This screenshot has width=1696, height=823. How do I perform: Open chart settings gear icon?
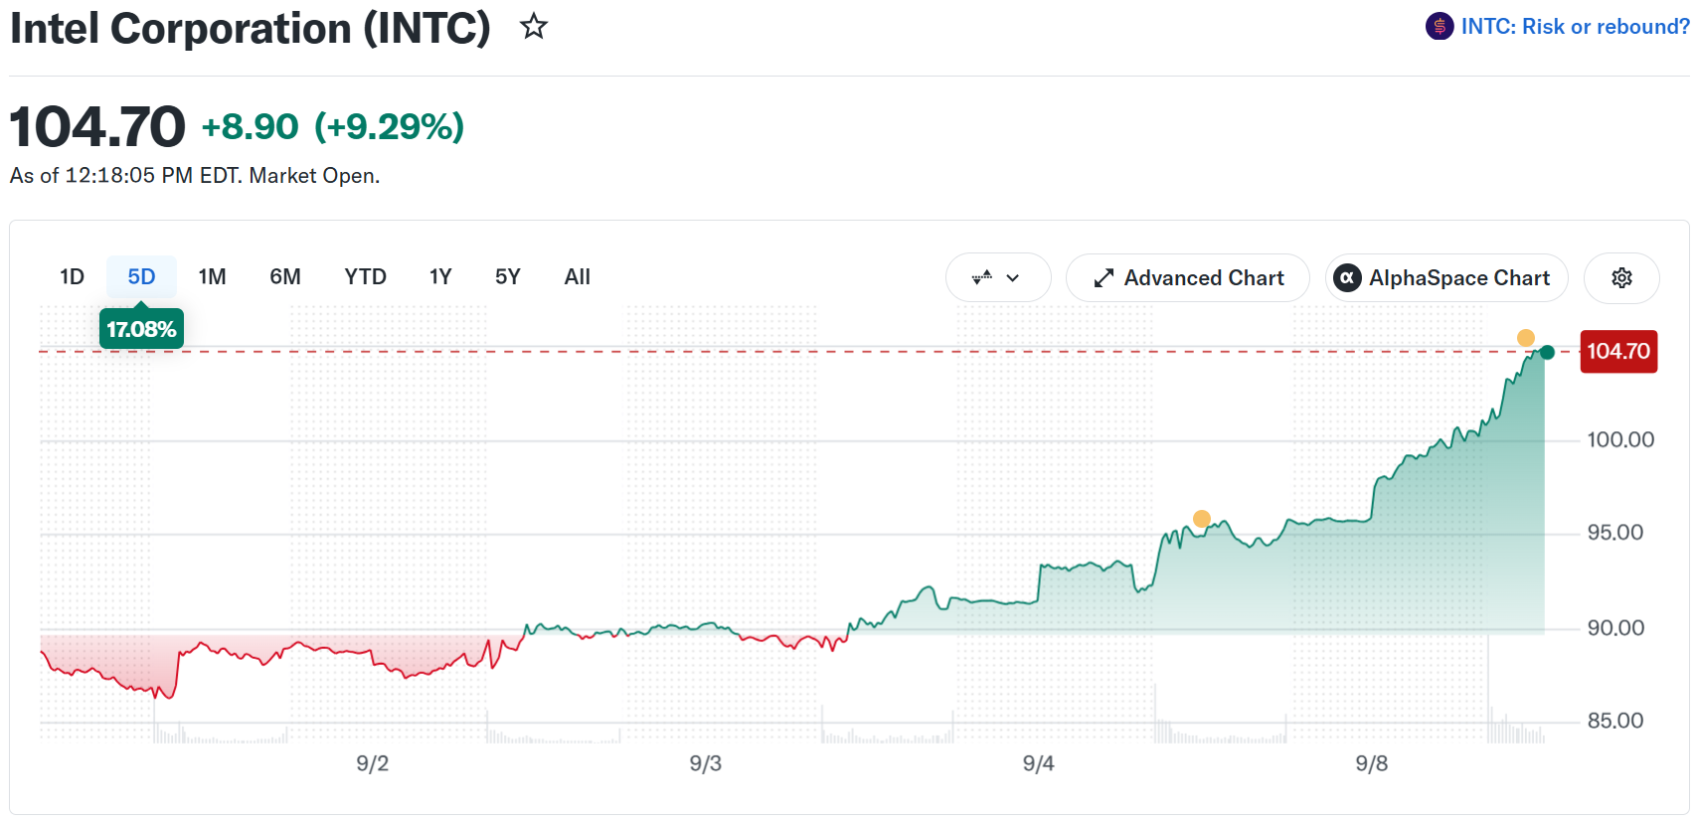(1621, 278)
